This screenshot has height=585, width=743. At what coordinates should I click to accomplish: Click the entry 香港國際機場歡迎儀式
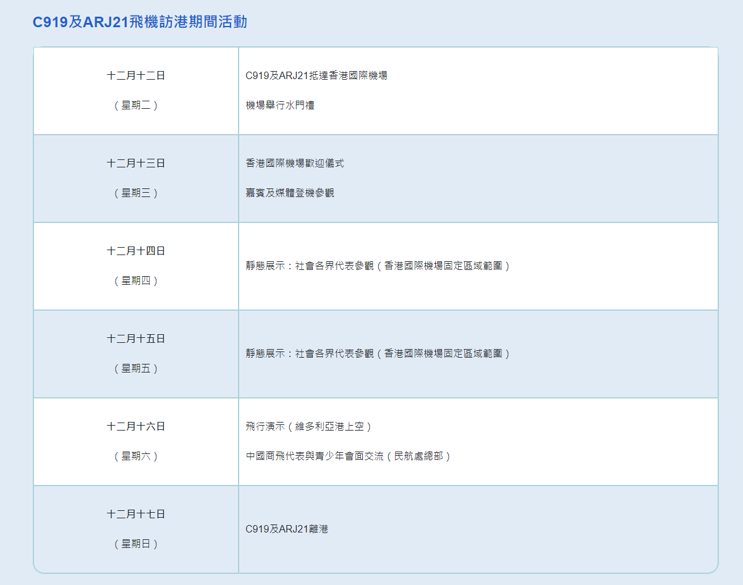pos(295,164)
